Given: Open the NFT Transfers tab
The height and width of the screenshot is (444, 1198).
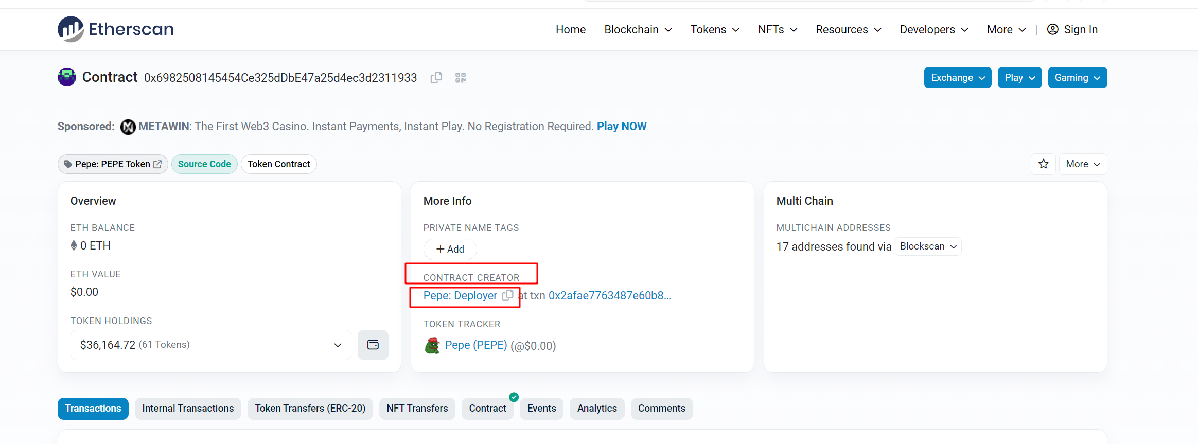Looking at the screenshot, I should tap(417, 409).
